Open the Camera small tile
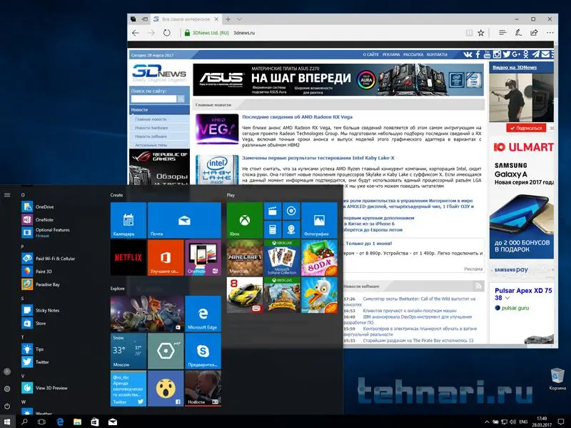Screen dimensions: 571x428 (x=291, y=229)
